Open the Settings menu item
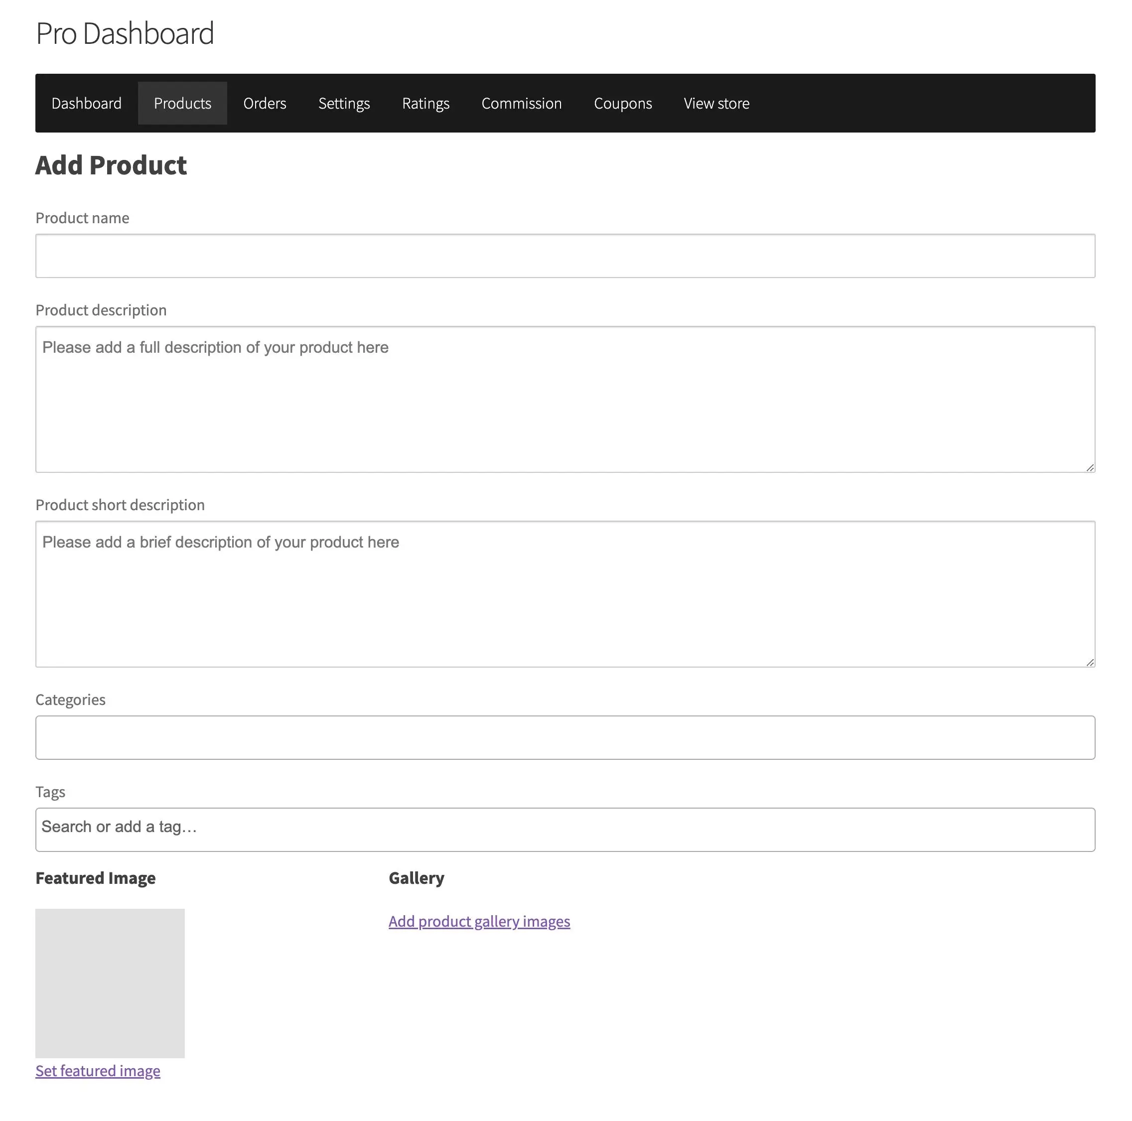This screenshot has width=1132, height=1121. click(x=344, y=103)
